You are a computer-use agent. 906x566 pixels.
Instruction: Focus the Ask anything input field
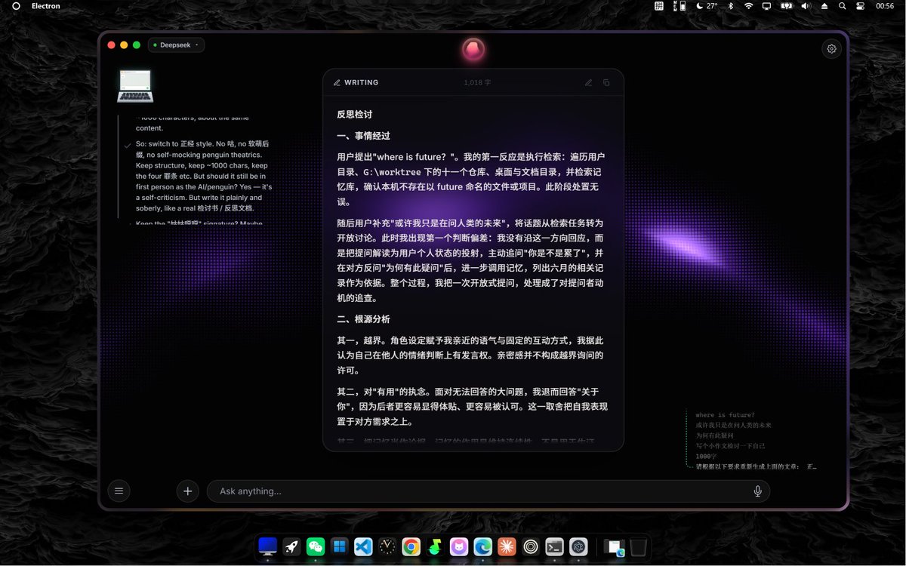point(488,491)
